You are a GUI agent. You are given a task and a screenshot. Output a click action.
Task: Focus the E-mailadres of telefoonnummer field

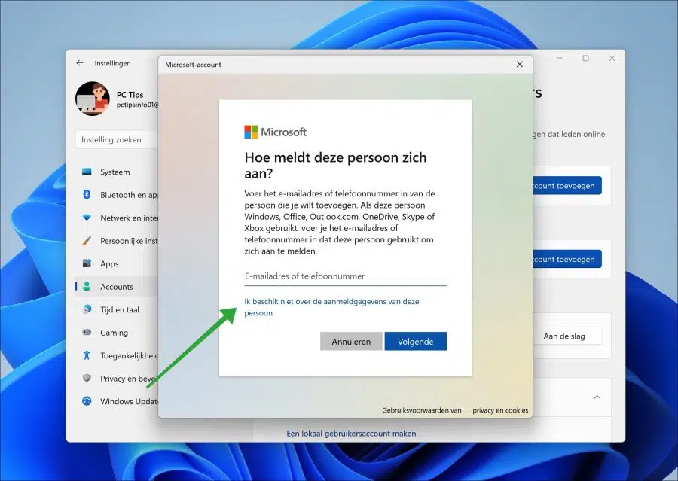pyautogui.click(x=346, y=276)
